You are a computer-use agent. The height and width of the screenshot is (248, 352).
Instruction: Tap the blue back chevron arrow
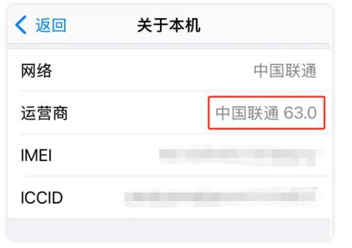click(x=21, y=25)
